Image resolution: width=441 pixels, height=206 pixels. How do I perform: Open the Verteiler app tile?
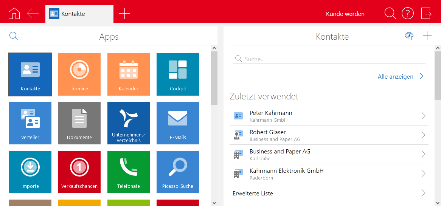click(30, 123)
